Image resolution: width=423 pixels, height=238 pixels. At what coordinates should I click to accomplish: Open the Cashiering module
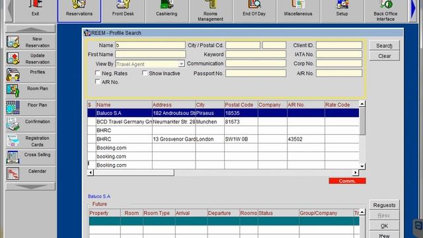167,11
